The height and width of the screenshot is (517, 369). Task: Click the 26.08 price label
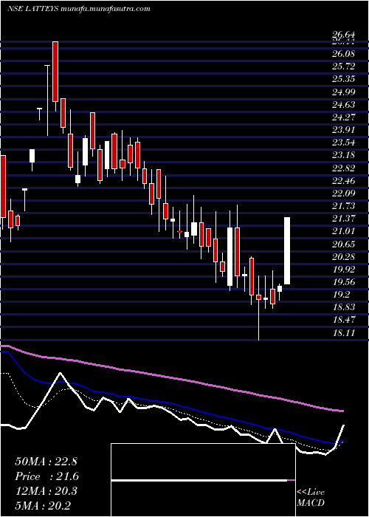click(343, 54)
